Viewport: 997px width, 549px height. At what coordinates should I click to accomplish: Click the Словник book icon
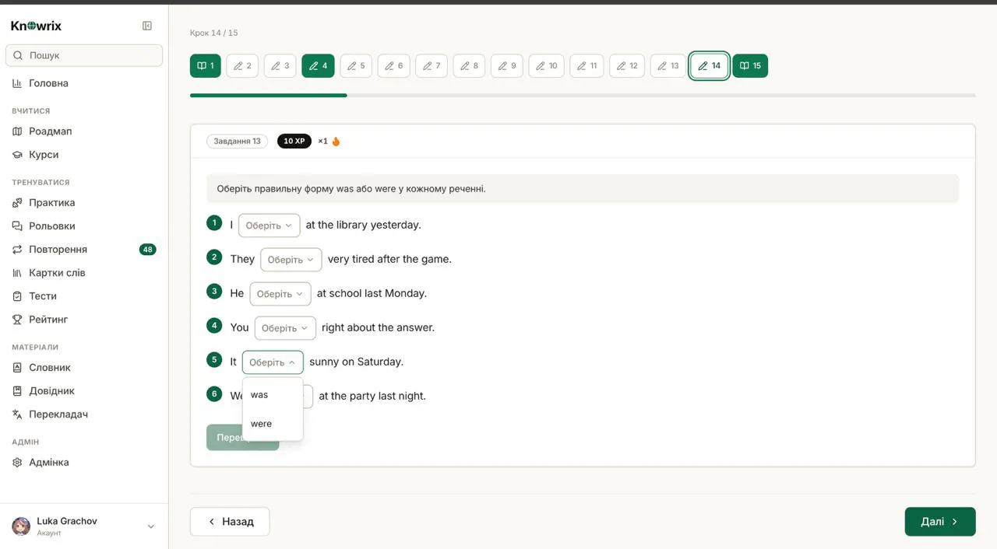pyautogui.click(x=17, y=368)
